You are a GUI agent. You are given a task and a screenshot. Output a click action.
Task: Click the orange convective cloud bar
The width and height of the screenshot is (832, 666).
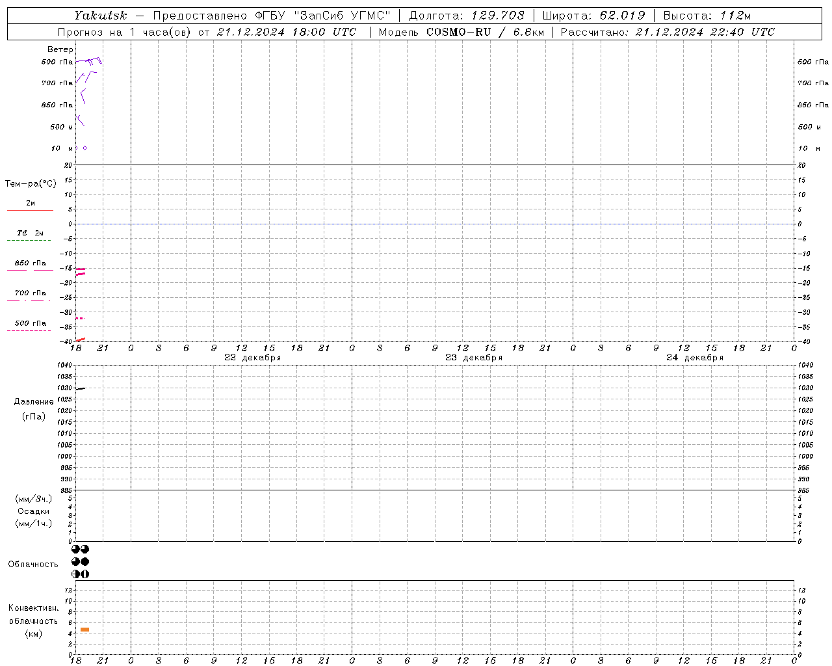[84, 630]
